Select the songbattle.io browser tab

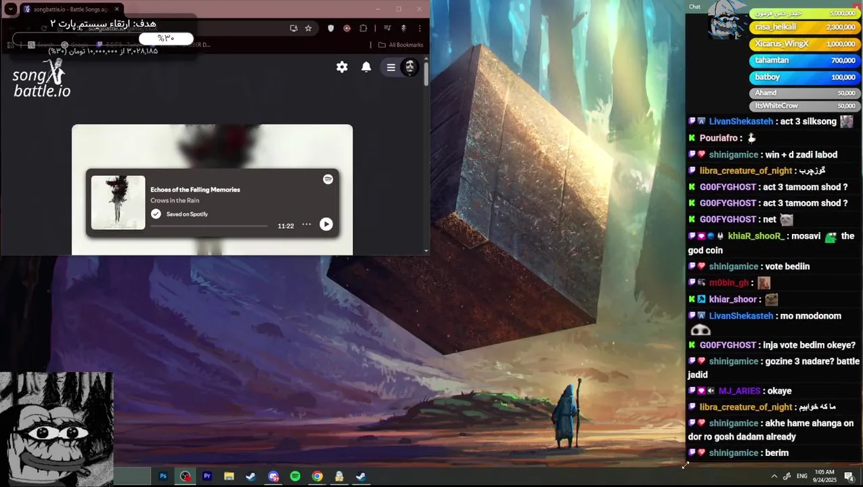coord(71,9)
